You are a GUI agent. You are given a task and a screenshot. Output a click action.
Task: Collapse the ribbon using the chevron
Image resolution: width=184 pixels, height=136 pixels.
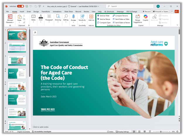click(178, 25)
